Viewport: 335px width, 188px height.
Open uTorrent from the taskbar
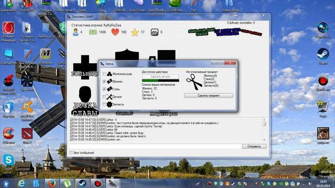[68, 183]
